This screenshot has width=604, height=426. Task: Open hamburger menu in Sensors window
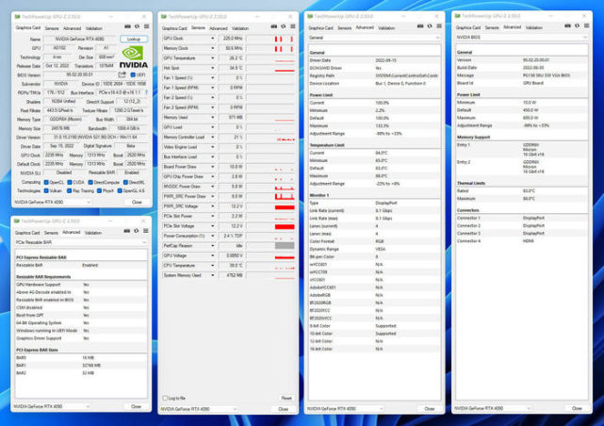click(293, 26)
